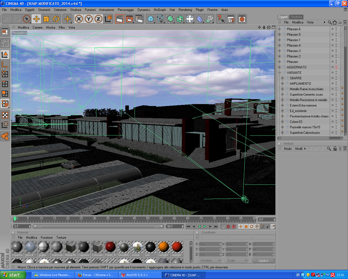The width and height of the screenshot is (348, 279).
Task: Switch to the Struttura tab
Action: [296, 17]
